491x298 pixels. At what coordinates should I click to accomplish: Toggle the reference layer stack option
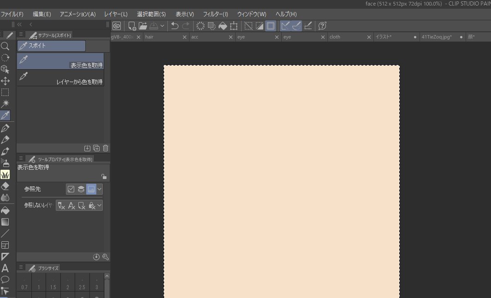point(81,189)
